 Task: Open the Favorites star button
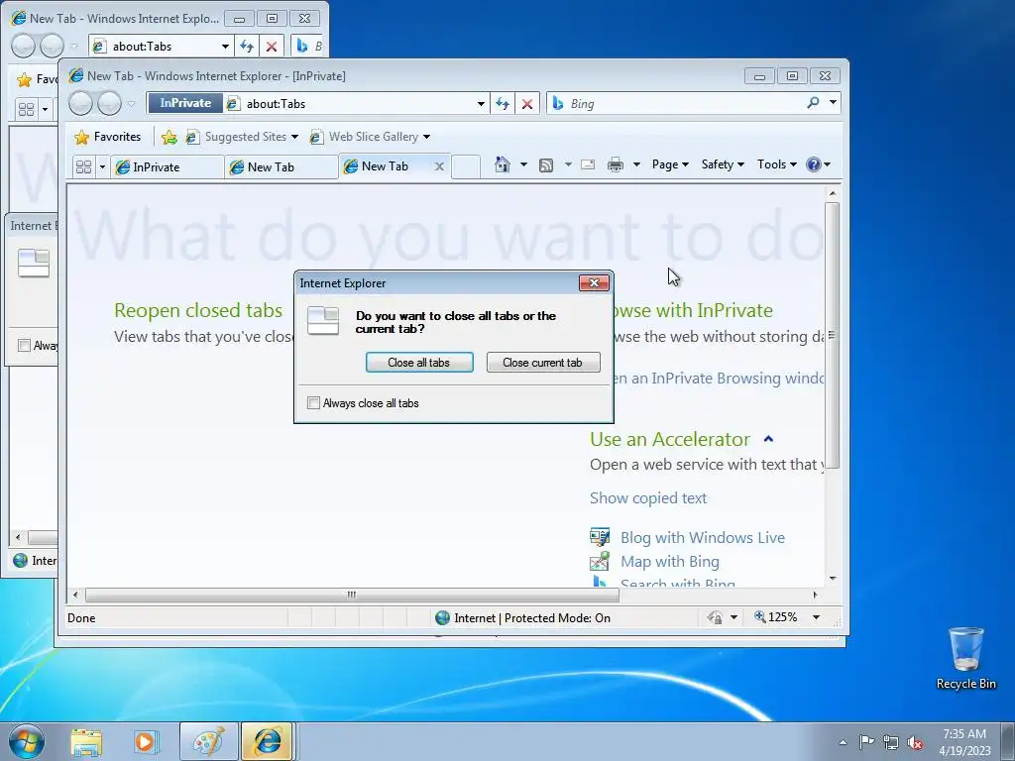[107, 137]
